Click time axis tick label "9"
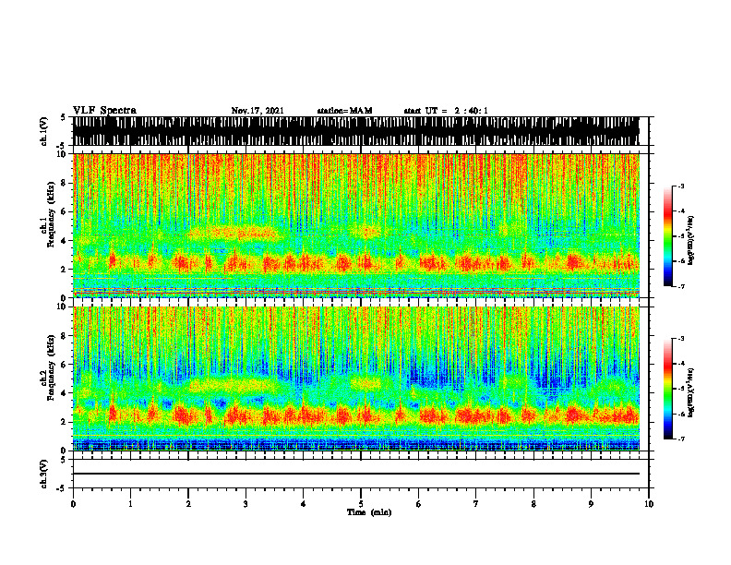731x565 pixels. [x=591, y=504]
